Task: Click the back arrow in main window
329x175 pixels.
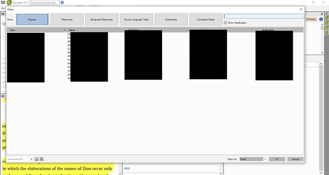Action: click(x=3, y=9)
